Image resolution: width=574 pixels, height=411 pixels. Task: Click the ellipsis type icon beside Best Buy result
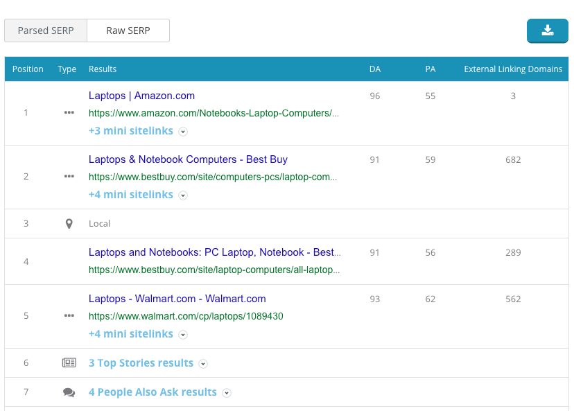click(x=69, y=176)
